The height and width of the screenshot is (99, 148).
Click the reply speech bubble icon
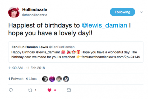click(x=11, y=90)
